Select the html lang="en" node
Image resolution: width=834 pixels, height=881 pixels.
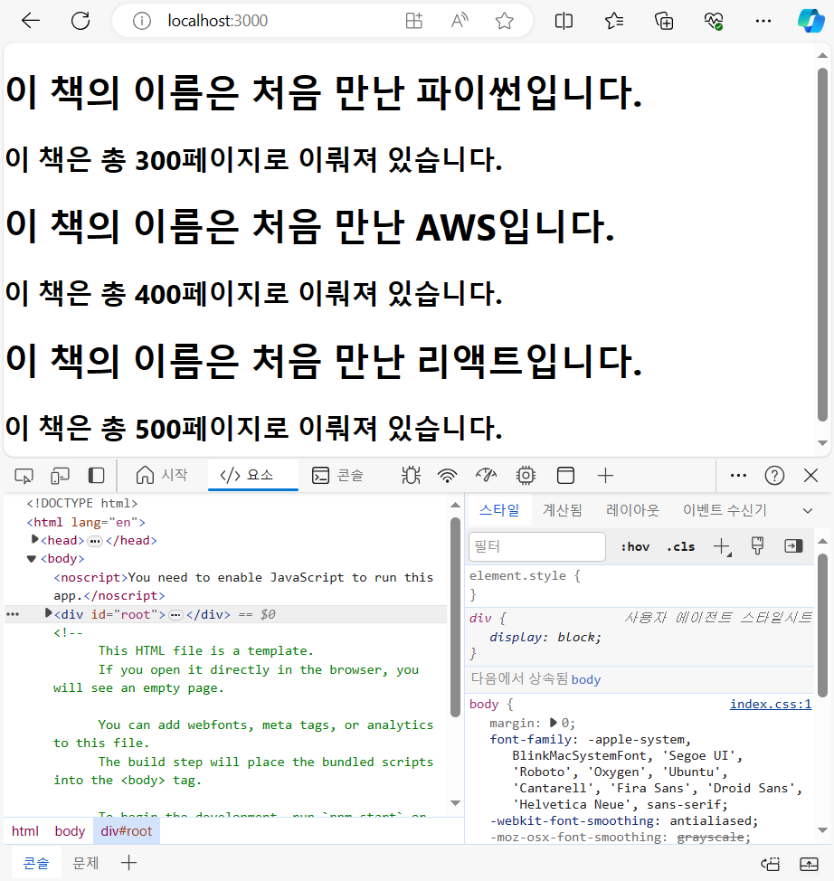86,522
